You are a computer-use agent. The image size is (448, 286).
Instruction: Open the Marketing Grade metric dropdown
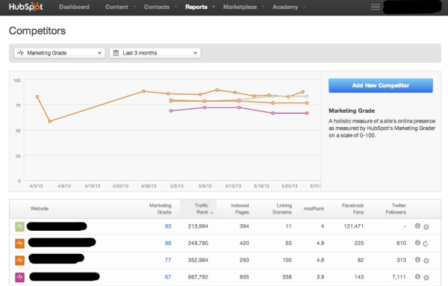pos(60,53)
